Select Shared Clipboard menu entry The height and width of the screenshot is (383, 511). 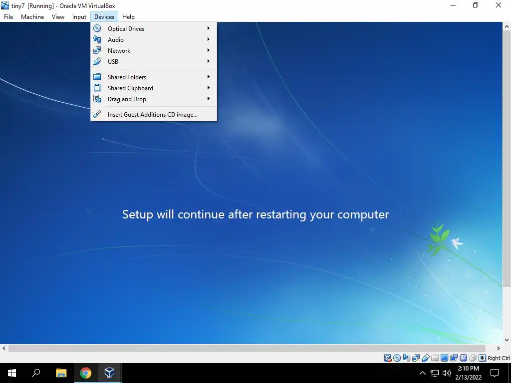point(154,88)
